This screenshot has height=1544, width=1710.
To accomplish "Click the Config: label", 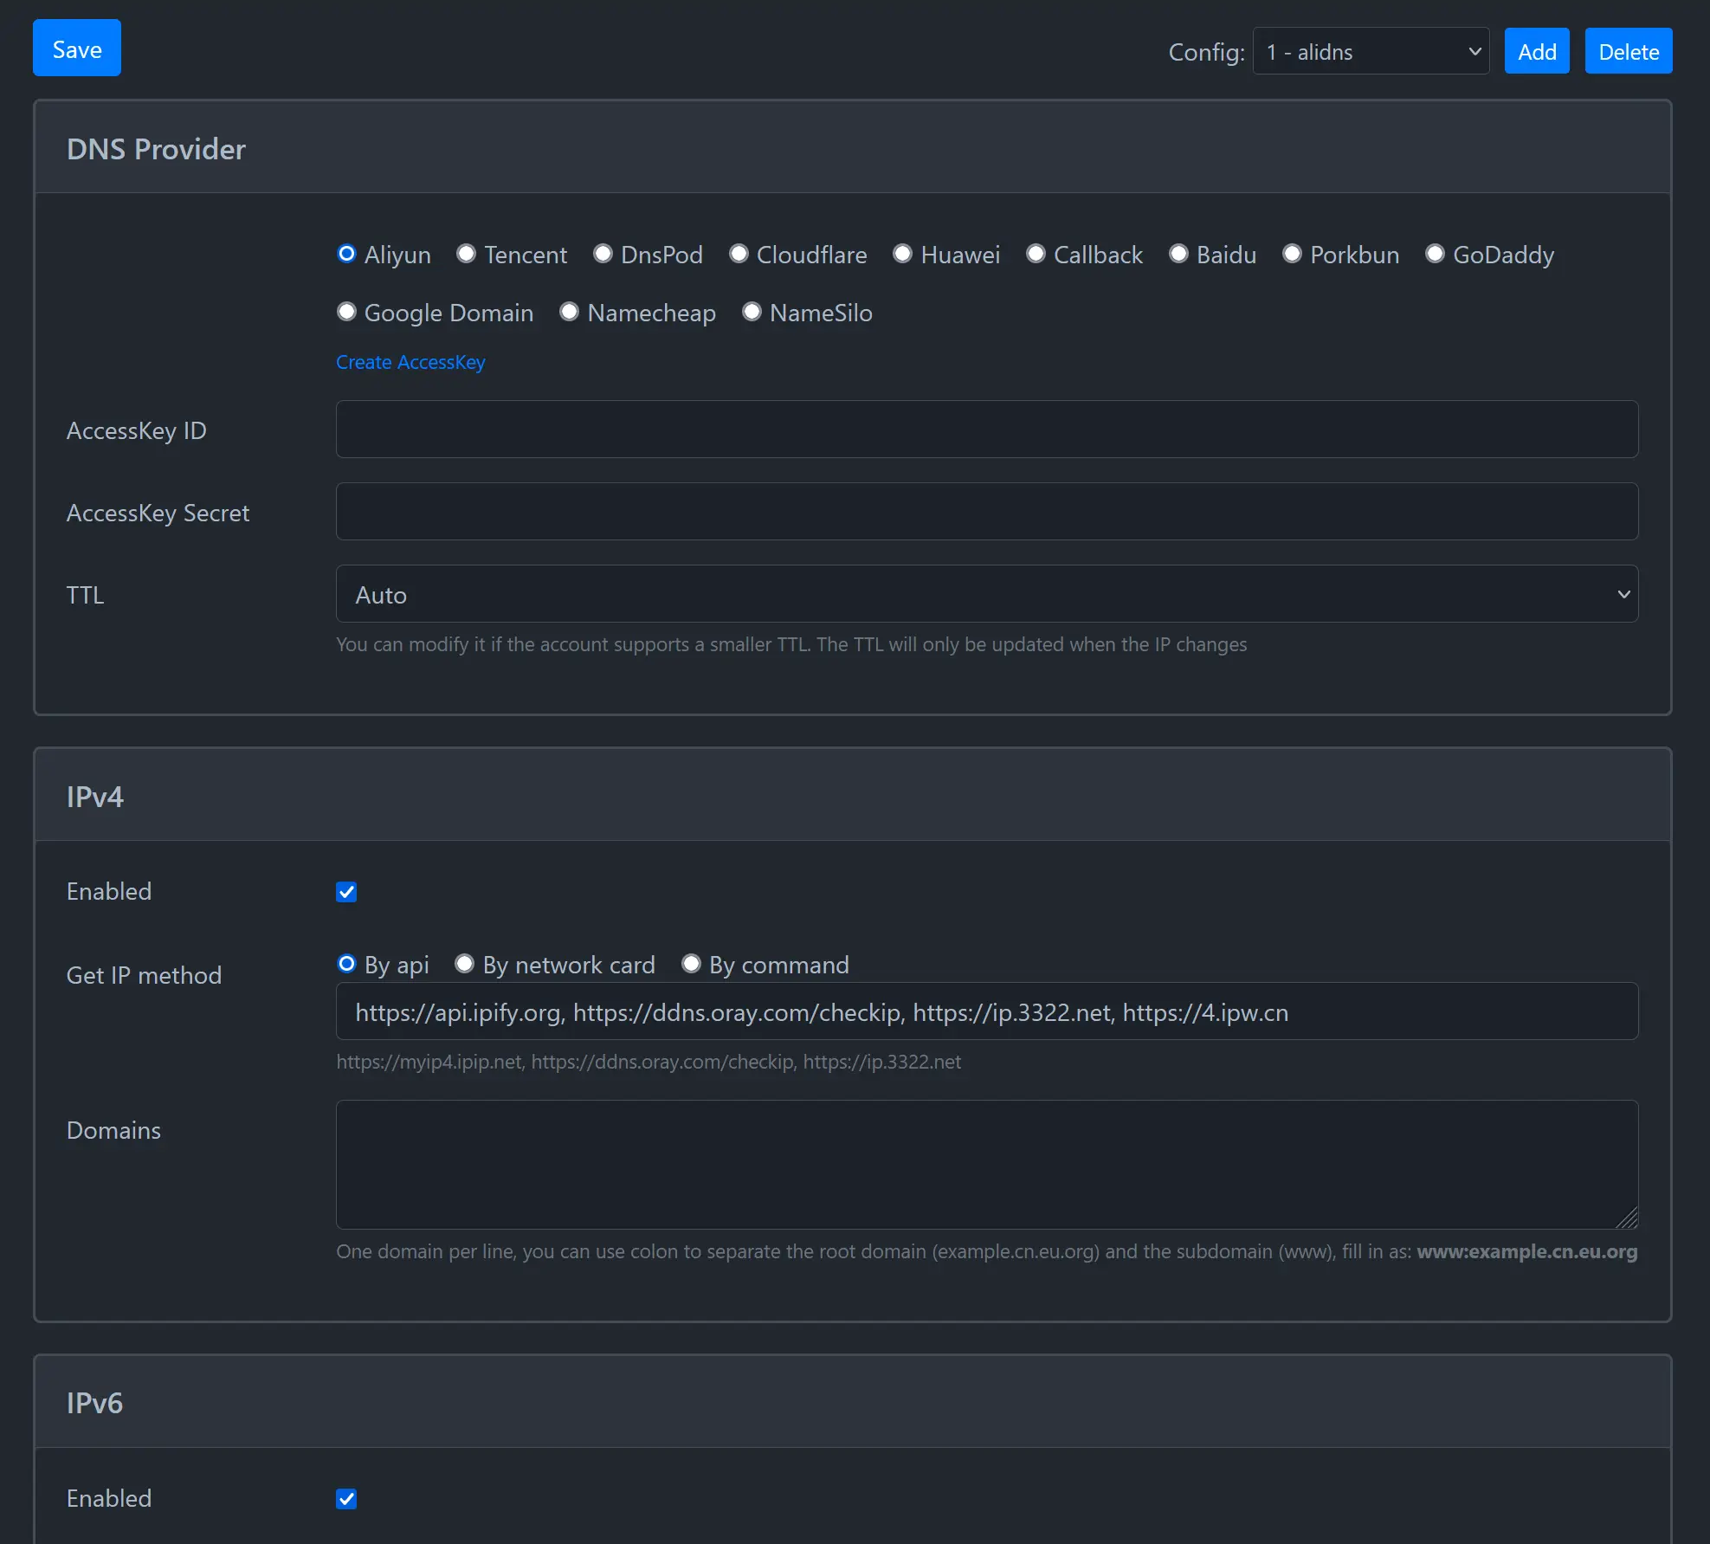I will [1206, 52].
